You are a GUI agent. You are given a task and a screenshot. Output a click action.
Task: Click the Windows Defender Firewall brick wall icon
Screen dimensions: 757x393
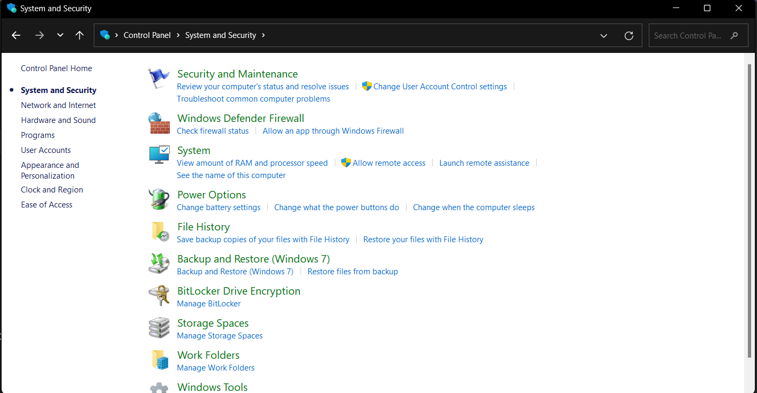pos(159,123)
